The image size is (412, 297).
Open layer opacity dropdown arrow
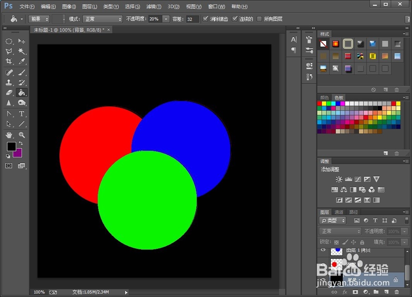click(x=405, y=232)
